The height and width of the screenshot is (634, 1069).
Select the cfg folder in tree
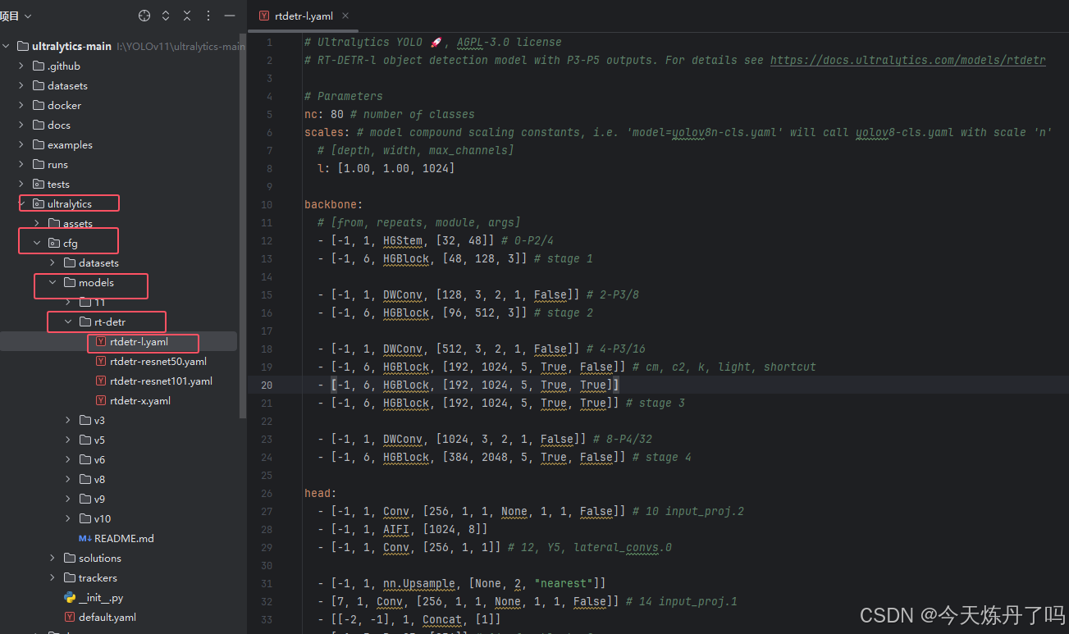[71, 243]
